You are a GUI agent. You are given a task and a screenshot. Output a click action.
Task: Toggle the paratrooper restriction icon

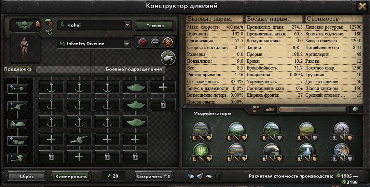[49, 22]
